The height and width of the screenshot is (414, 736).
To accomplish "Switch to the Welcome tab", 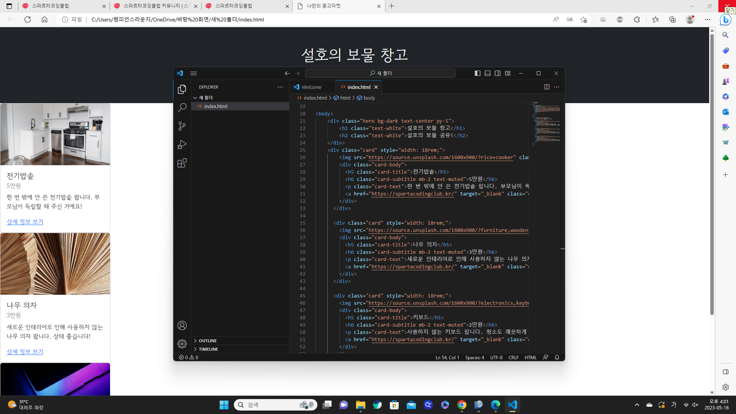I will tap(312, 87).
